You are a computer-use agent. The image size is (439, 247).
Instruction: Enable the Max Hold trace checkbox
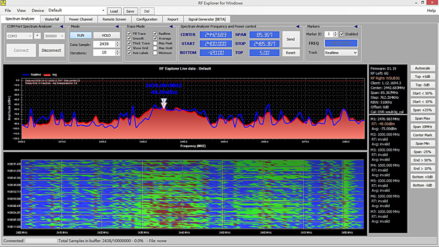pos(155,48)
